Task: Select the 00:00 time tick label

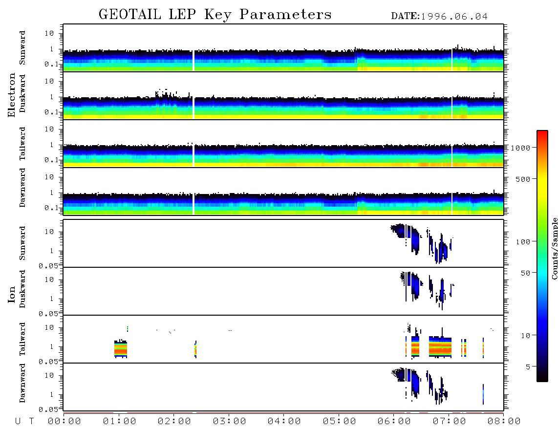Action: pyautogui.click(x=64, y=422)
